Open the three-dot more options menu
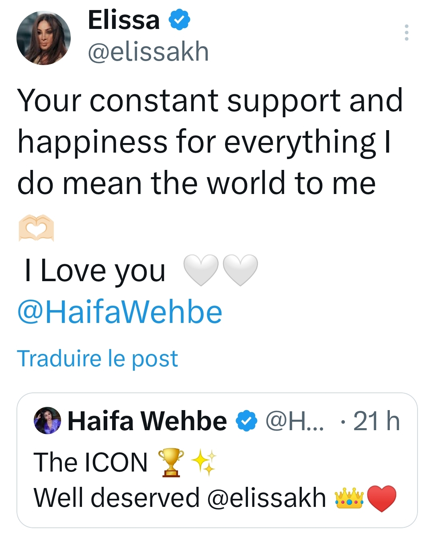434x533 pixels. click(407, 33)
